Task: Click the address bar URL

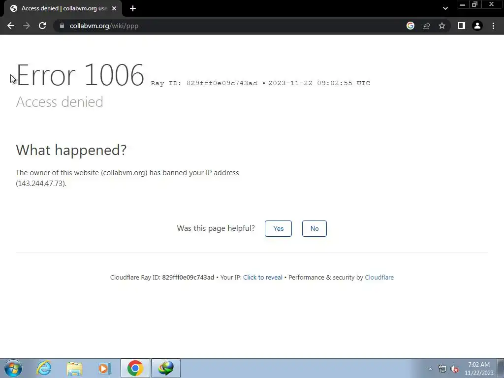Action: click(104, 26)
